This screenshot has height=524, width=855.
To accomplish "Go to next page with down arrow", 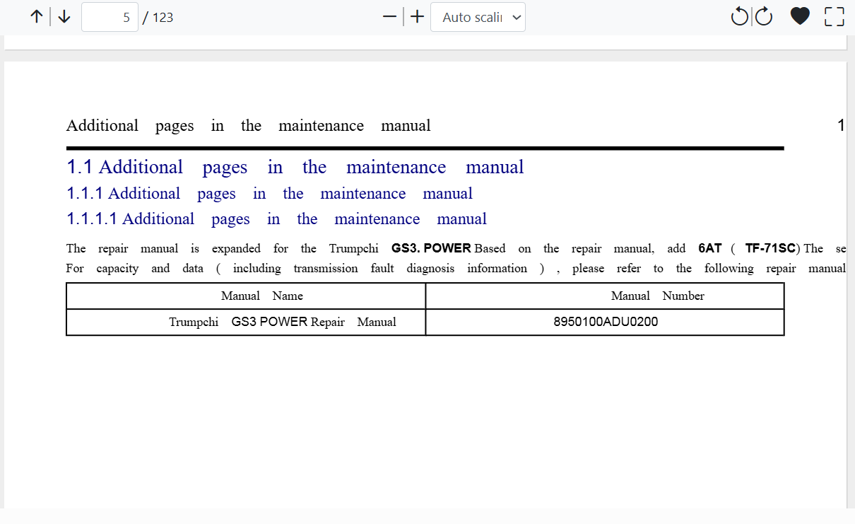I will coord(64,17).
